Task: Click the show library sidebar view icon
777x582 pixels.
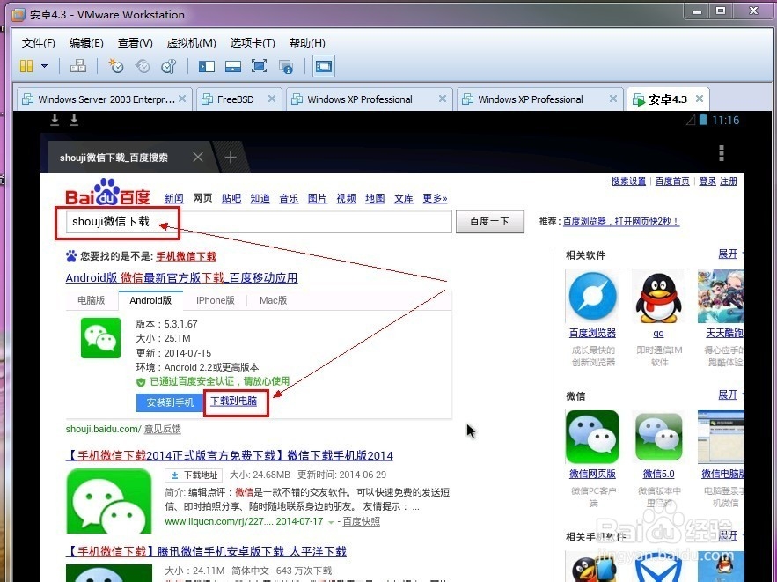Action: pyautogui.click(x=207, y=66)
